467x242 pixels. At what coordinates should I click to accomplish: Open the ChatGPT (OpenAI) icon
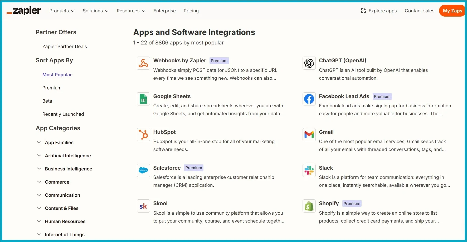pos(309,63)
